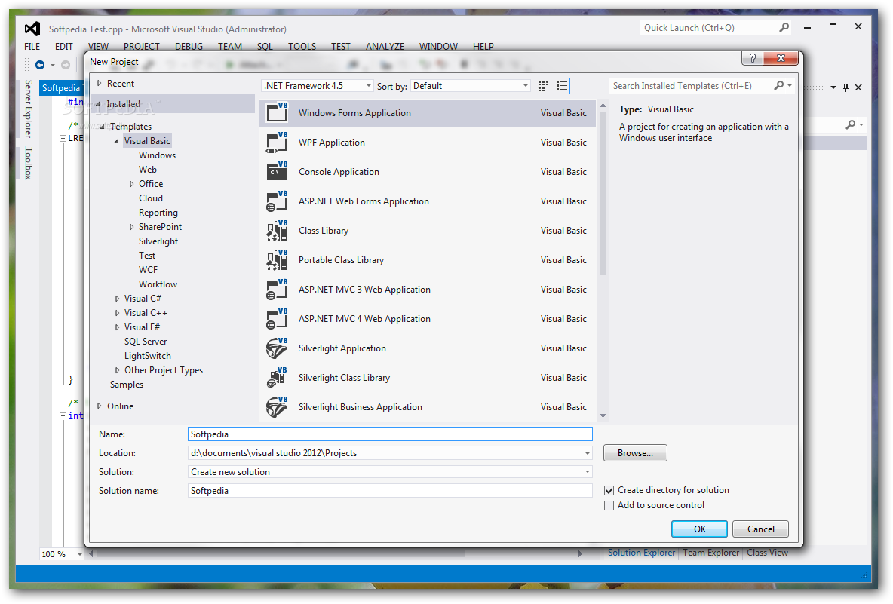Click the OK button
Screen dimensions: 893x604
coord(699,529)
